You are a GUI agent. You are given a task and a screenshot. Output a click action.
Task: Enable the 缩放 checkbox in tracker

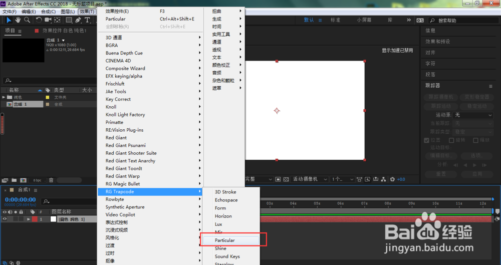pyautogui.click(x=476, y=140)
